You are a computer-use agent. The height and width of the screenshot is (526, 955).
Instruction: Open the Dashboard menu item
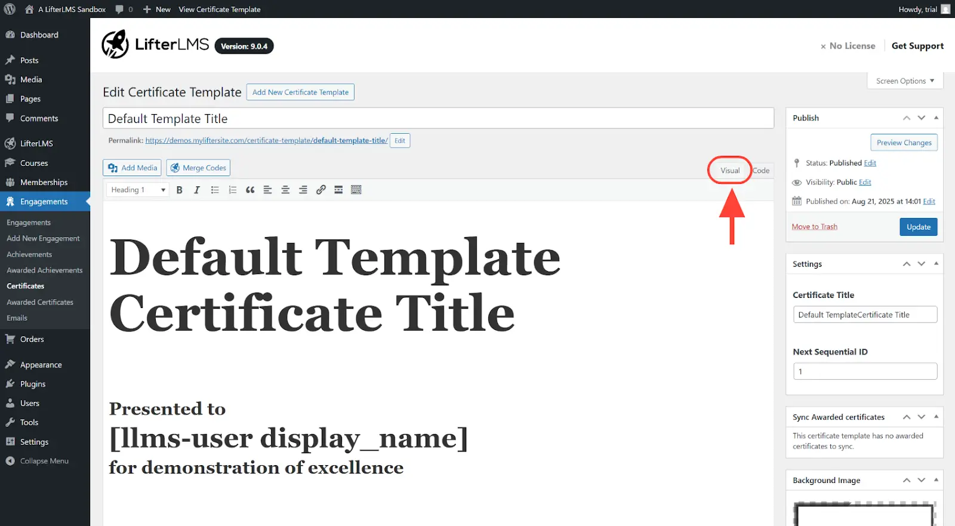[45, 35]
